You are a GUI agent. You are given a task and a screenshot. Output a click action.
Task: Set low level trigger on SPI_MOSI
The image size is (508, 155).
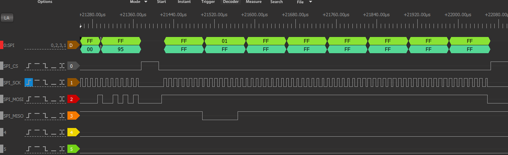coord(53,99)
